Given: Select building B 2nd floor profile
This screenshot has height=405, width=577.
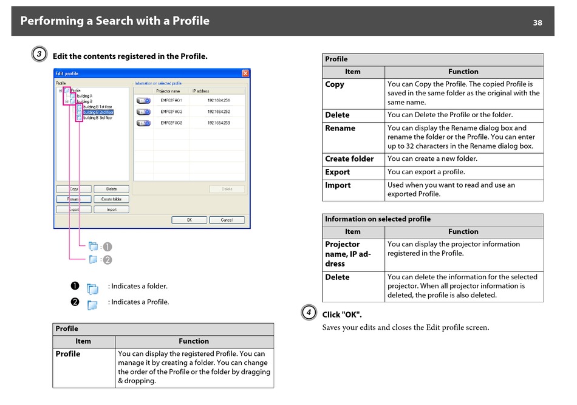Looking at the screenshot, I should (98, 112).
